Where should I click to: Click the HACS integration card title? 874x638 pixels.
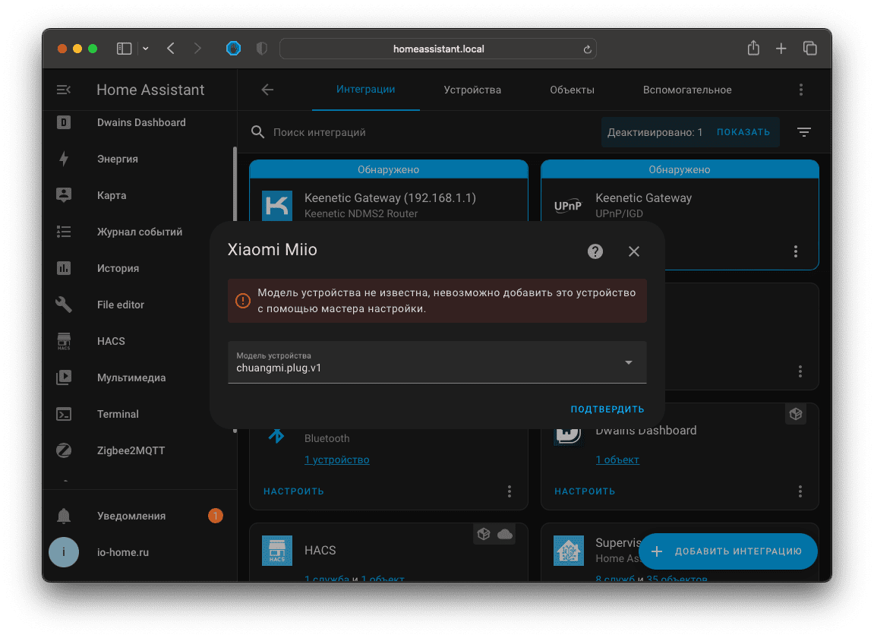[x=320, y=551]
